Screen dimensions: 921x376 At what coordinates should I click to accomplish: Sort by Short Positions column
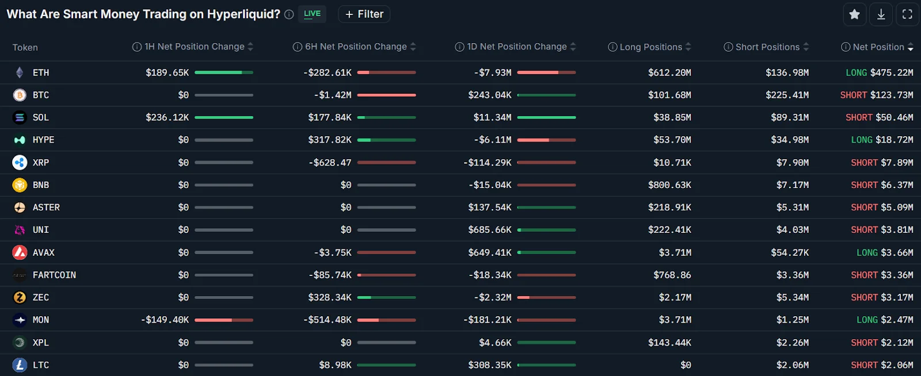[x=806, y=47]
